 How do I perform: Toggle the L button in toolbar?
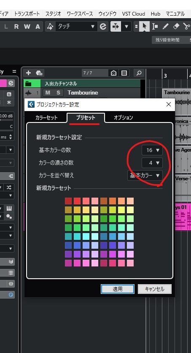[6, 27]
